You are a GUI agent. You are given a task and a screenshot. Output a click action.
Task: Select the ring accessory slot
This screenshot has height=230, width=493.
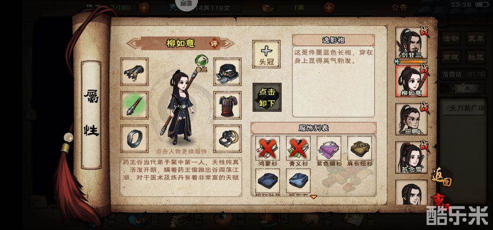tap(134, 138)
